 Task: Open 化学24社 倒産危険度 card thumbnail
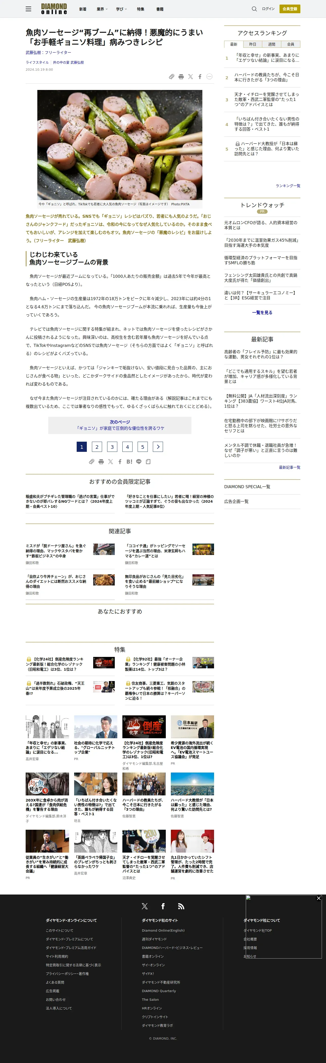(x=144, y=727)
